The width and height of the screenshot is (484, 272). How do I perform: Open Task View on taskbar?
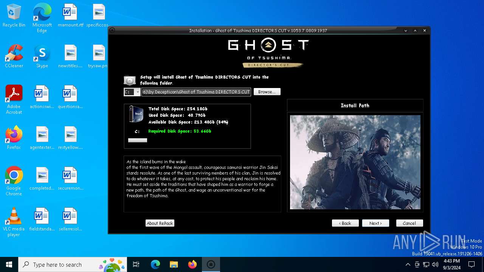136,264
